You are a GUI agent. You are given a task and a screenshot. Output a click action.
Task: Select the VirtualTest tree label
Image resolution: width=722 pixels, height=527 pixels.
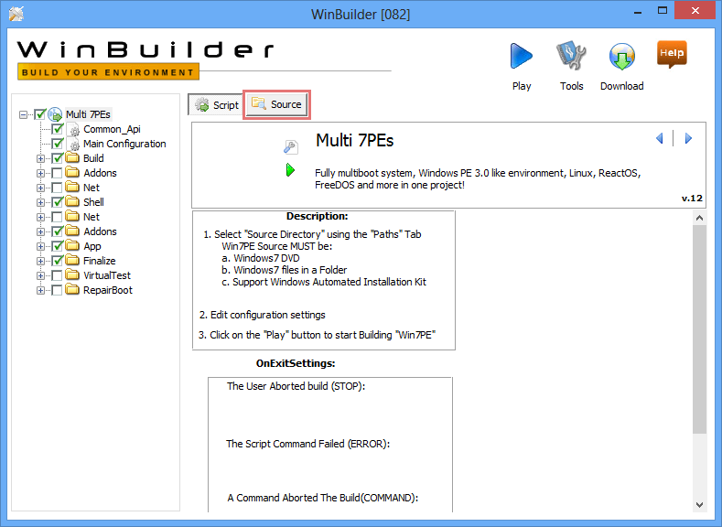point(107,275)
